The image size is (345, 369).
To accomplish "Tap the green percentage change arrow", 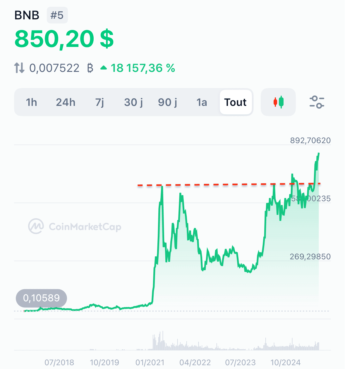I will tap(104, 68).
